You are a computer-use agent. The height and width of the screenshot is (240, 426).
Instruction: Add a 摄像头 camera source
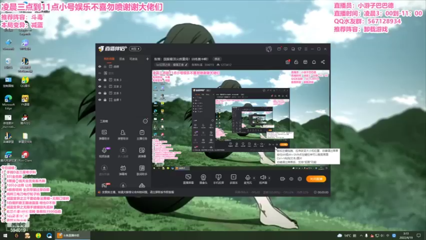(203, 179)
